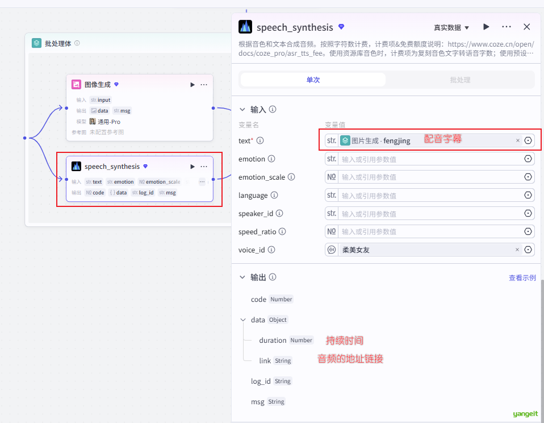Switch to 单次 mode tab
The height and width of the screenshot is (423, 544).
pyautogui.click(x=313, y=80)
